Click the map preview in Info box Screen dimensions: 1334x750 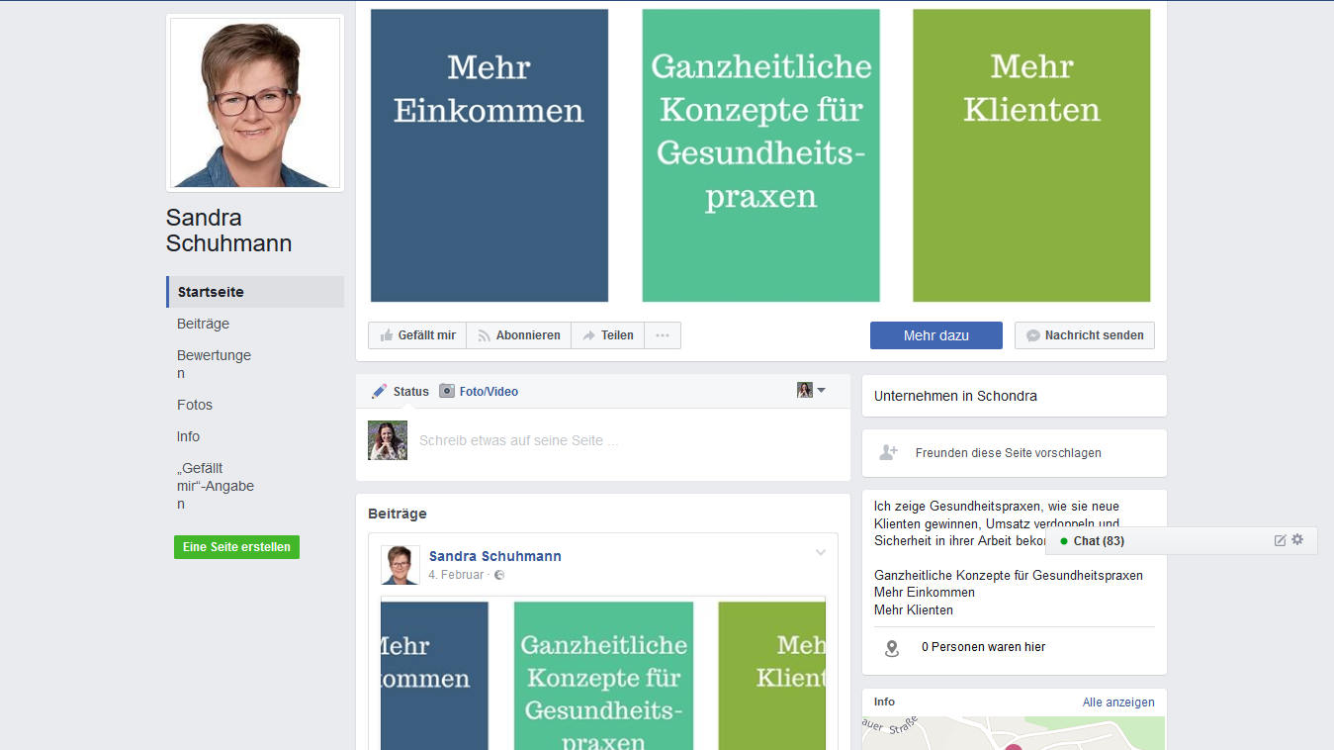coord(1014,733)
